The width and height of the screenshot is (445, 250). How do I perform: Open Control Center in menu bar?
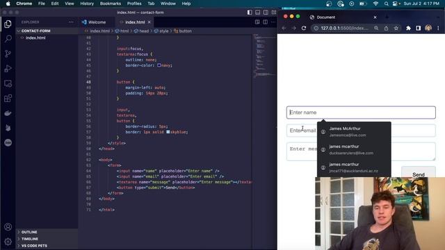395,3
